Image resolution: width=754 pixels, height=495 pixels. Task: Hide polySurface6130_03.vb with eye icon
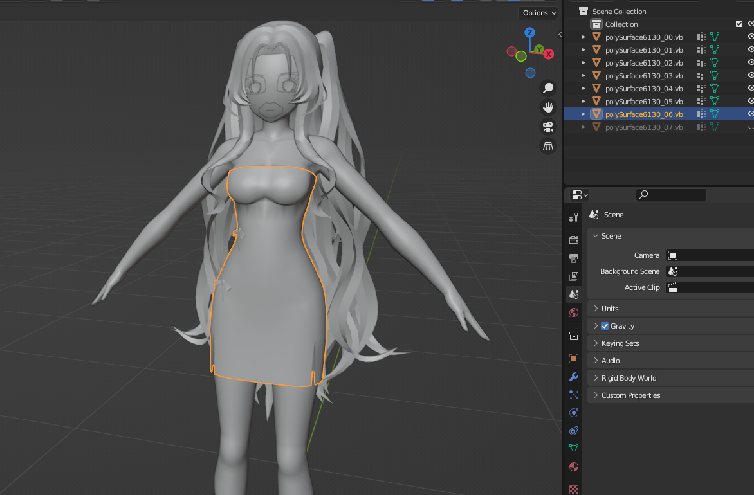[x=751, y=76]
